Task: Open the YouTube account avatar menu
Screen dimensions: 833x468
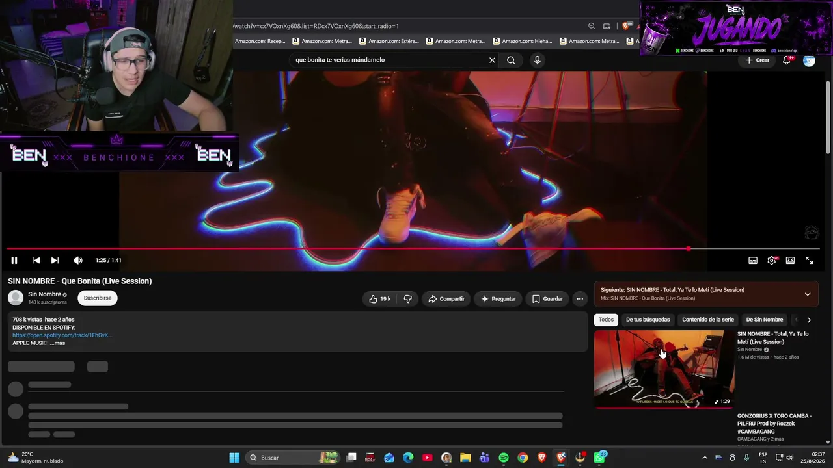Action: tap(809, 60)
